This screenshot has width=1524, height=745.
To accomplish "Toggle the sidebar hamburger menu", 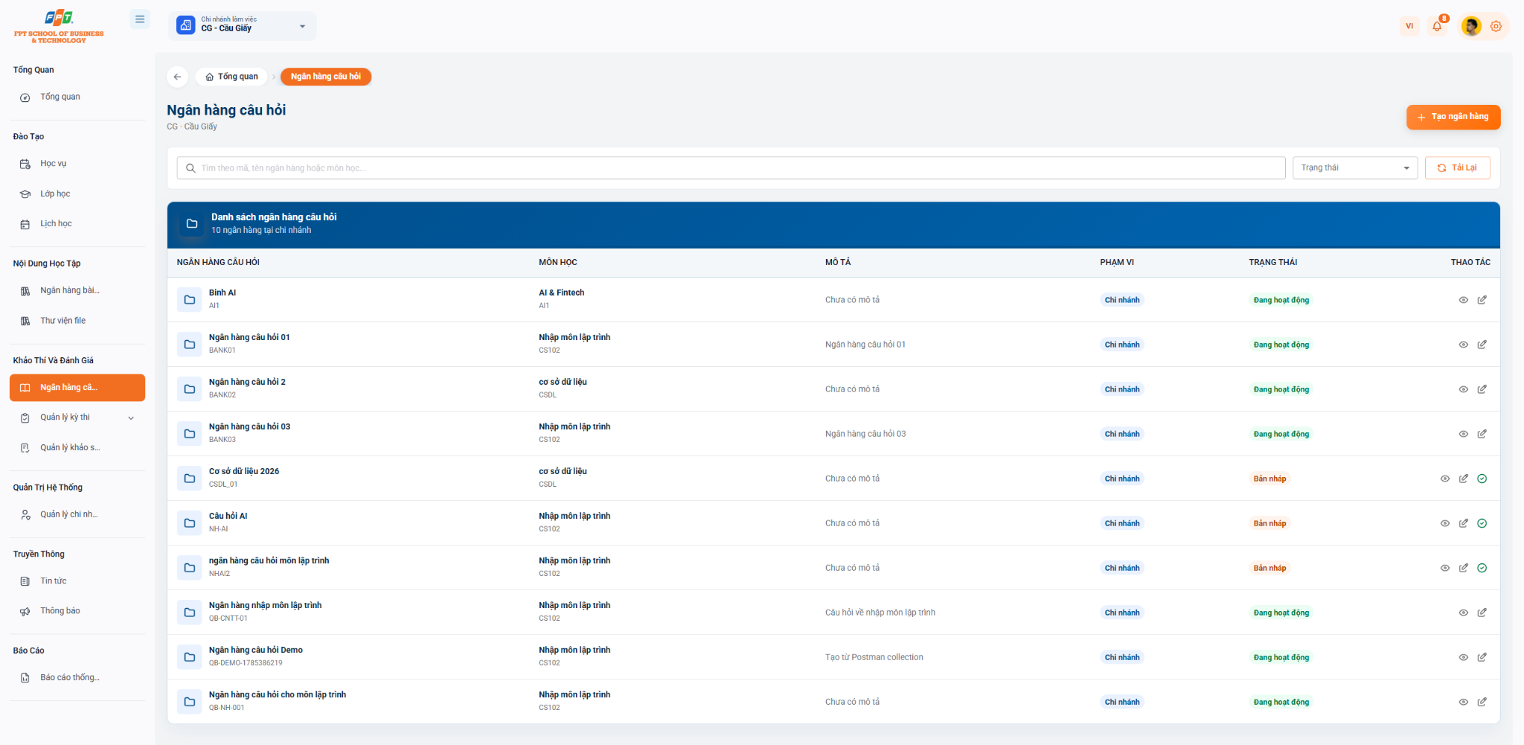I will click(139, 19).
